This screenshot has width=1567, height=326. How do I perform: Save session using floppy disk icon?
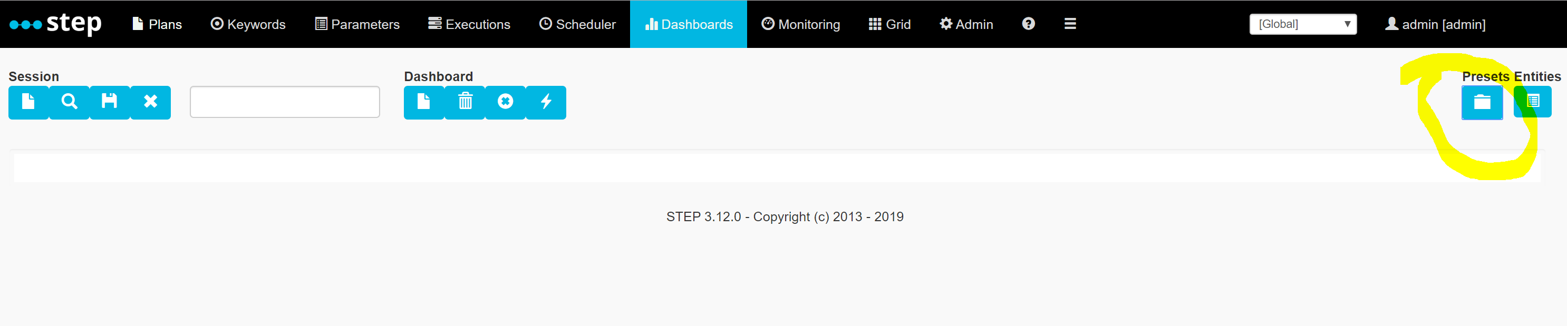click(x=110, y=102)
